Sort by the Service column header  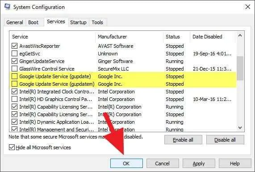pyautogui.click(x=53, y=37)
